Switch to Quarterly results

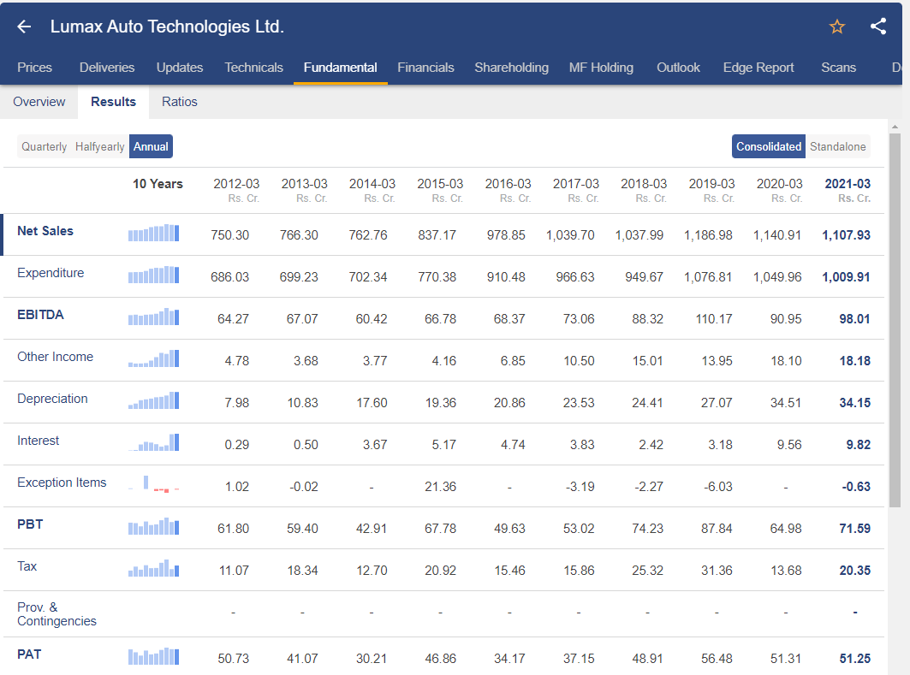click(x=45, y=146)
